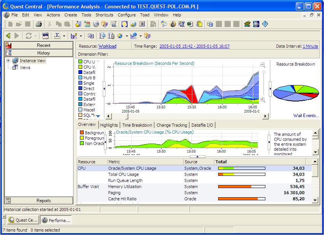Click the zoom out magnifier on chart
This screenshot has width=324, height=235.
[x=263, y=65]
